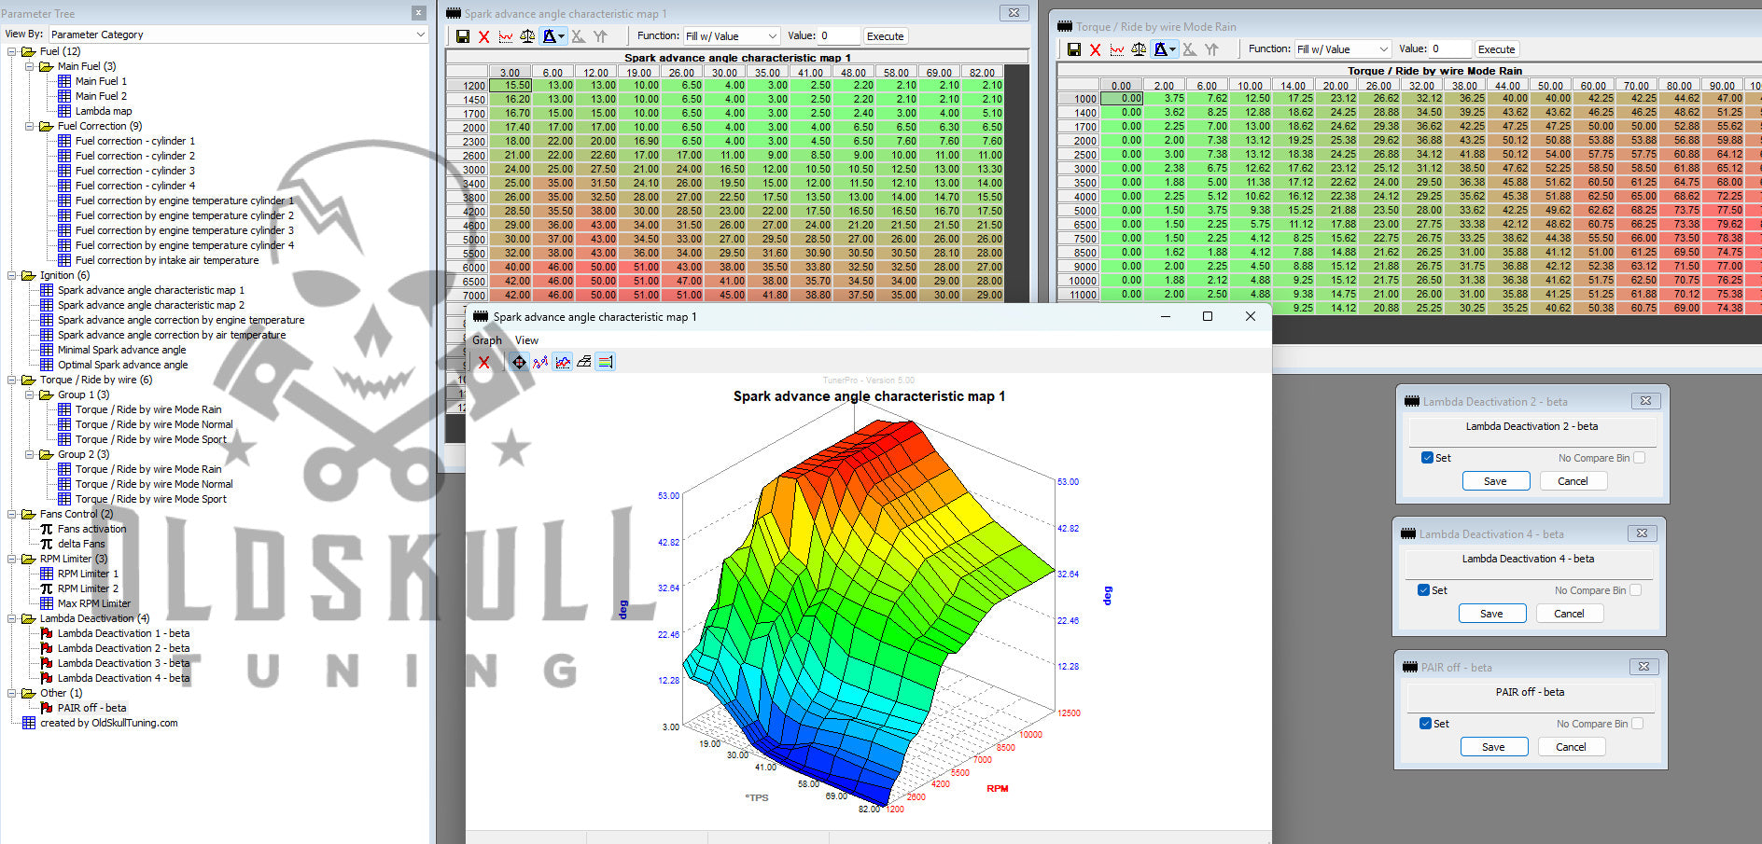The image size is (1762, 844).
Task: Toggle No Compare Bin in PAIR off dialog
Action: click(x=1638, y=724)
